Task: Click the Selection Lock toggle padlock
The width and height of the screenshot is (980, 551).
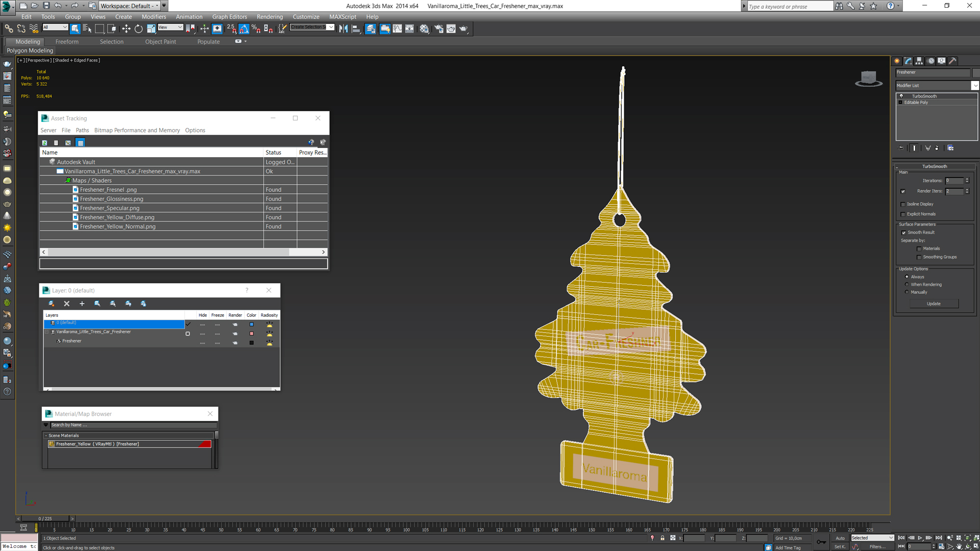Action: [x=663, y=538]
